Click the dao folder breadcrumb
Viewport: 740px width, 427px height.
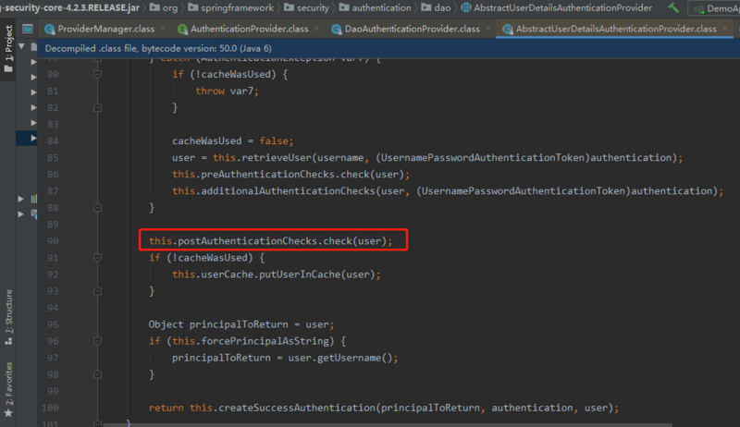pos(436,7)
